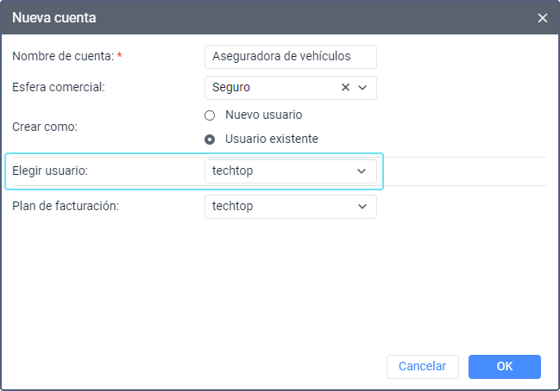Click the Crear como label
This screenshot has width=560, height=391.
(45, 127)
